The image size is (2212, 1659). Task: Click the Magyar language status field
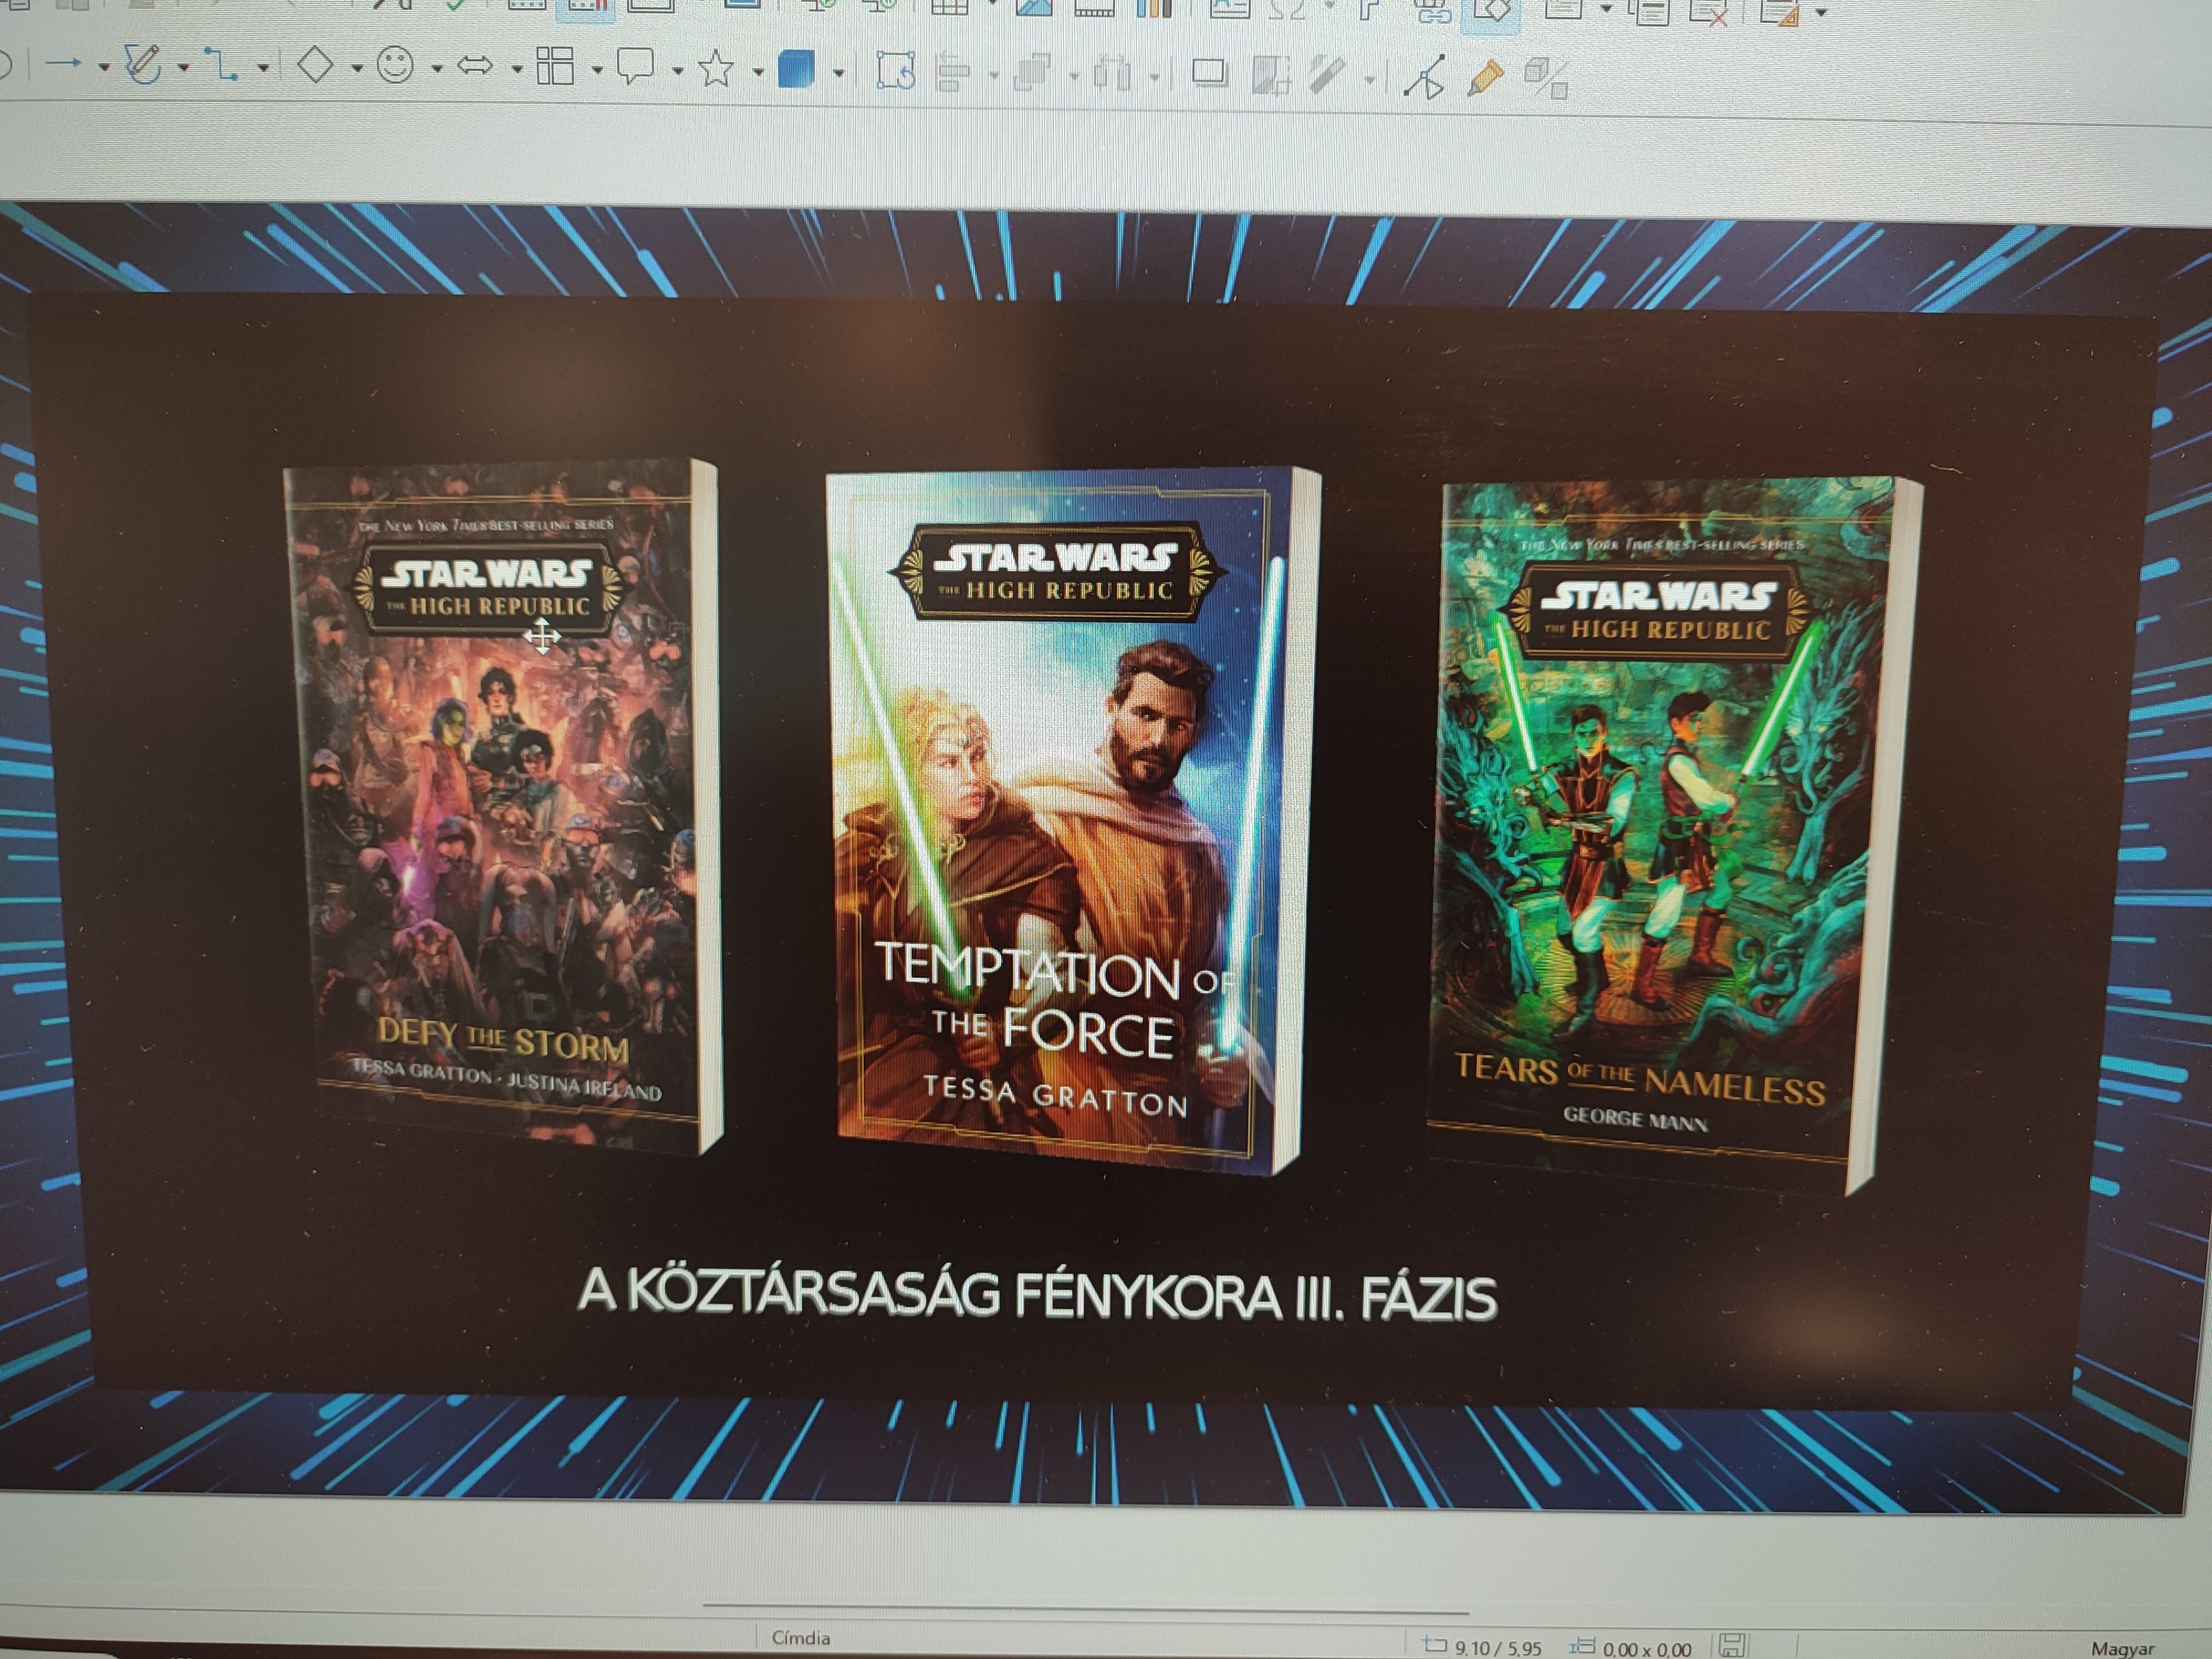2122,1648
